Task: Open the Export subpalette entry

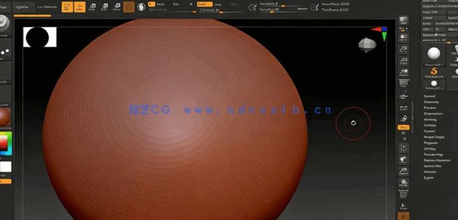Action: coord(429,177)
